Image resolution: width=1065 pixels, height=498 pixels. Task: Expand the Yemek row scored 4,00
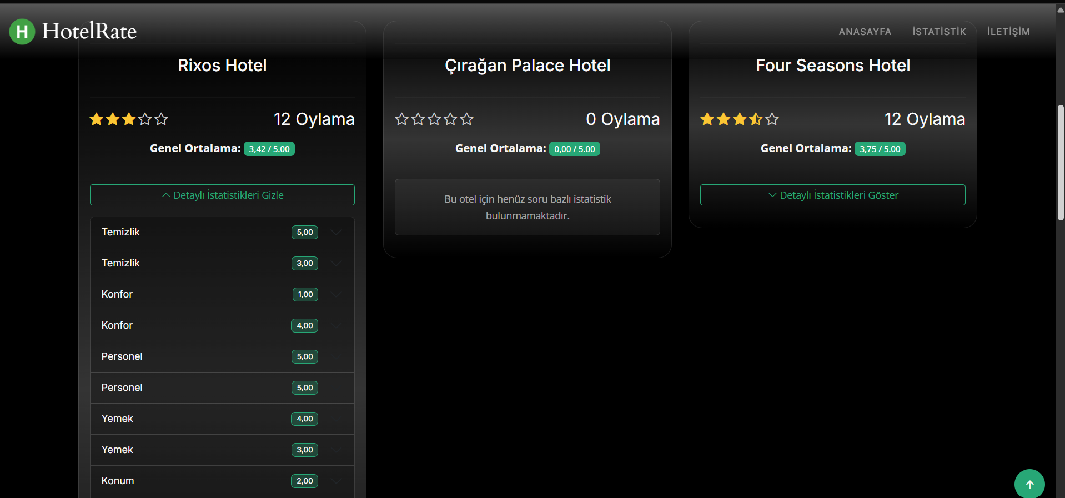222,419
